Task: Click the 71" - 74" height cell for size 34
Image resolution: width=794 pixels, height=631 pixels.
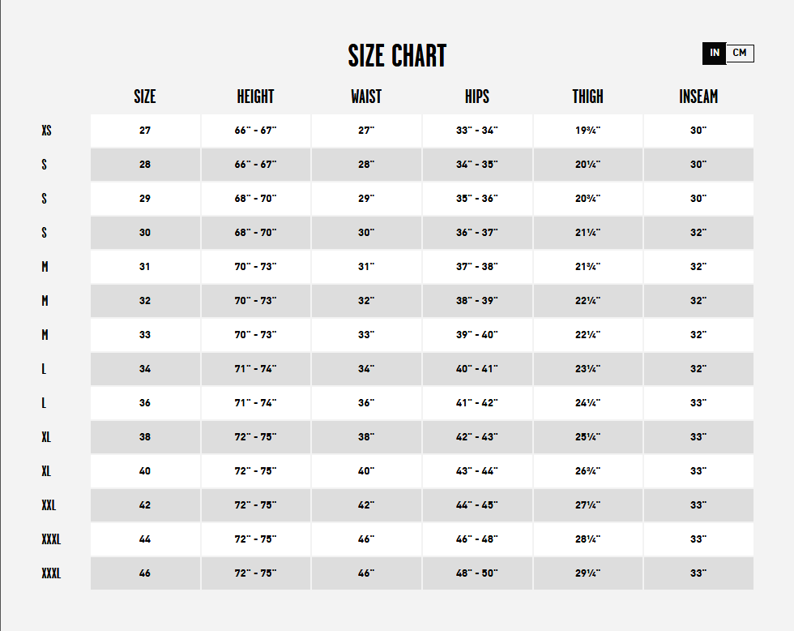Action: [256, 369]
